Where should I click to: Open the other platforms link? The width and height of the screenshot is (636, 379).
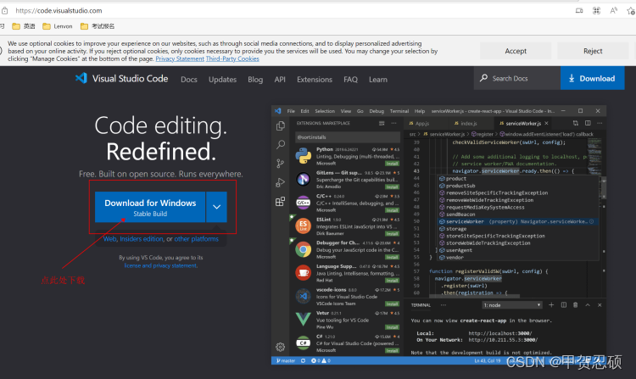[x=197, y=239]
